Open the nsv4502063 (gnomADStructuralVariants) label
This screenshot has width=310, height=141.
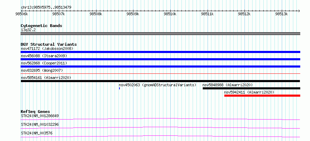click(157, 85)
